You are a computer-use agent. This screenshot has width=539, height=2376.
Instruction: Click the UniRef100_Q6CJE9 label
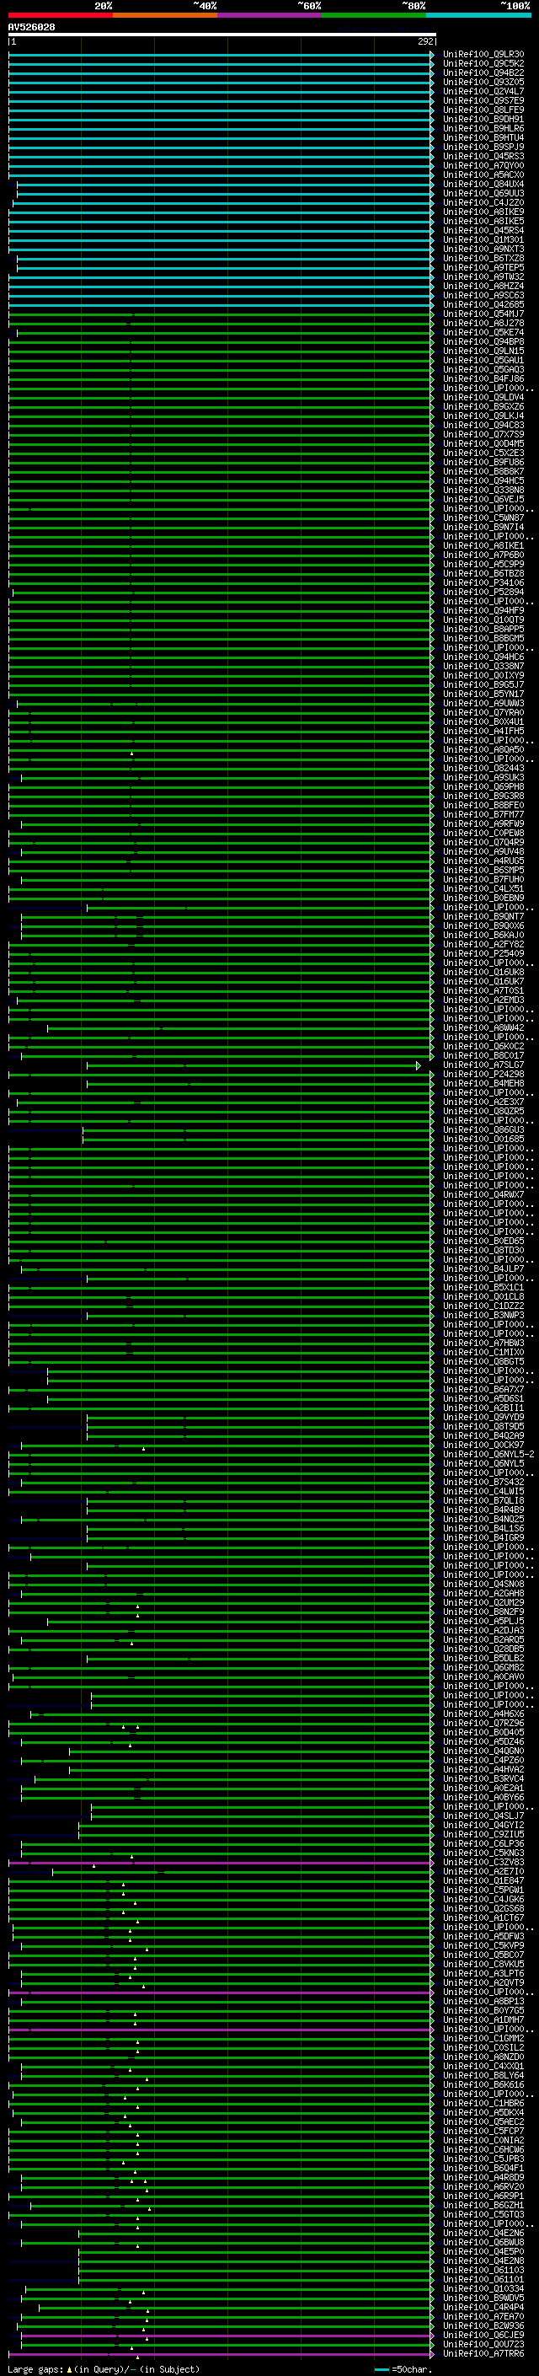click(x=483, y=2335)
